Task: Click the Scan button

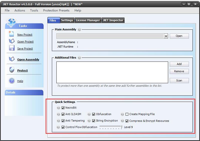Action: [x=179, y=80]
